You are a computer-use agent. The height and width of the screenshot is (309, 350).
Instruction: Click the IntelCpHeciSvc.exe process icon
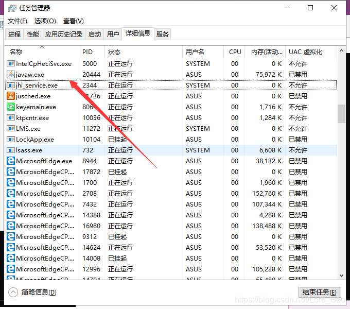10,64
